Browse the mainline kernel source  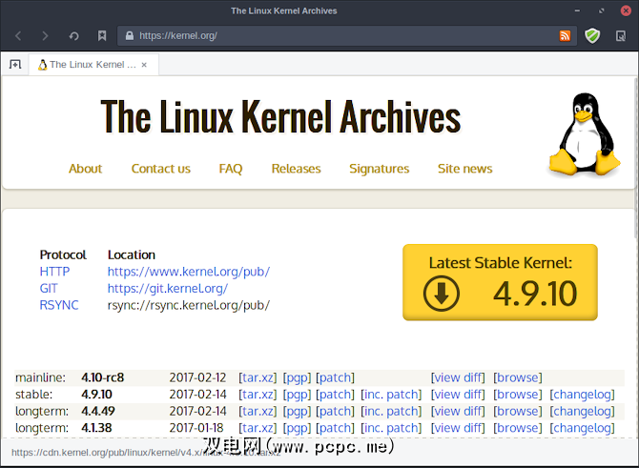tap(518, 377)
